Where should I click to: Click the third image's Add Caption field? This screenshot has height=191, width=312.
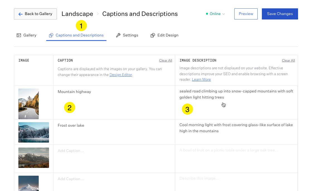[71, 151]
